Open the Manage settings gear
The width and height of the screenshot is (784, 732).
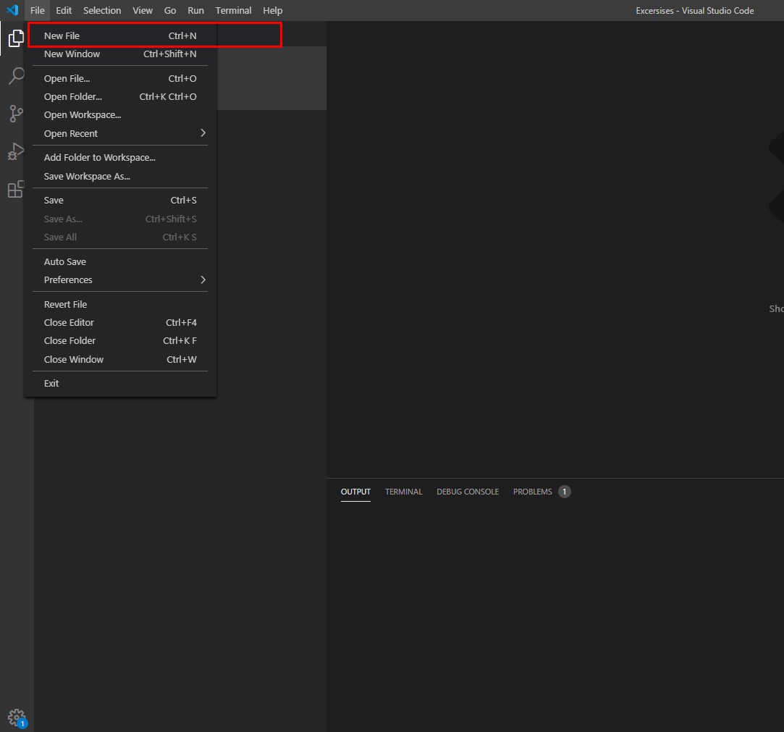pos(16,718)
